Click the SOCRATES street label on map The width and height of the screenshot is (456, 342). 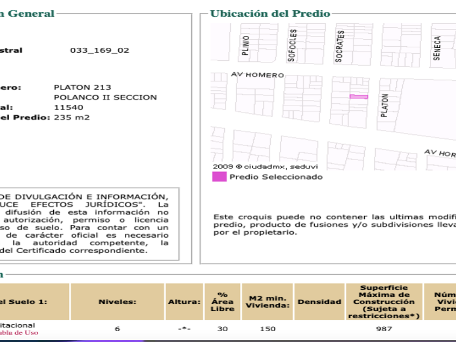[x=339, y=46]
